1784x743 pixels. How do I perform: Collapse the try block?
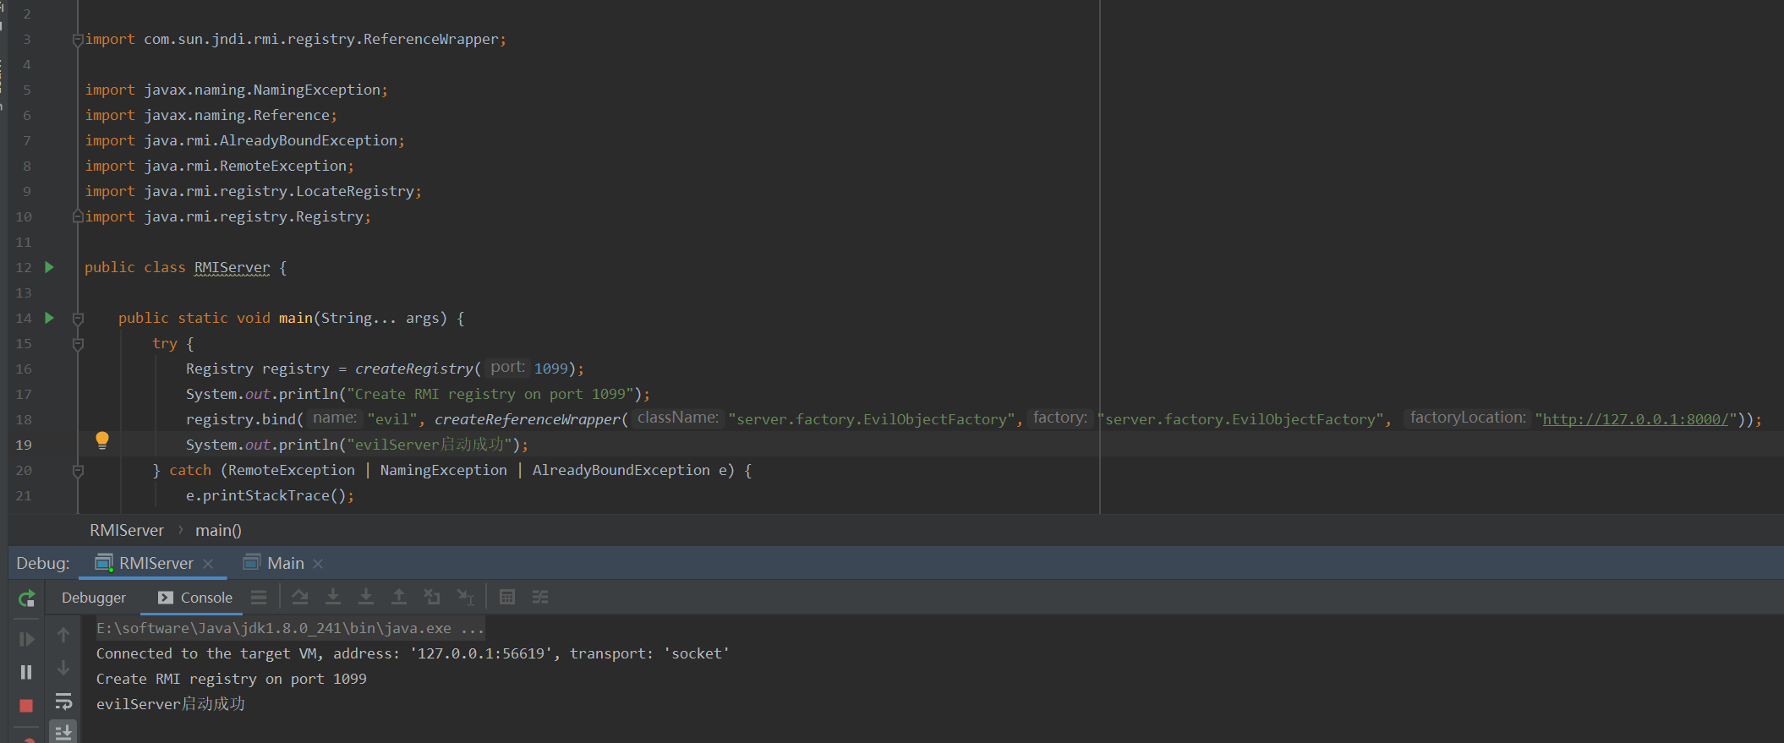pyautogui.click(x=78, y=344)
